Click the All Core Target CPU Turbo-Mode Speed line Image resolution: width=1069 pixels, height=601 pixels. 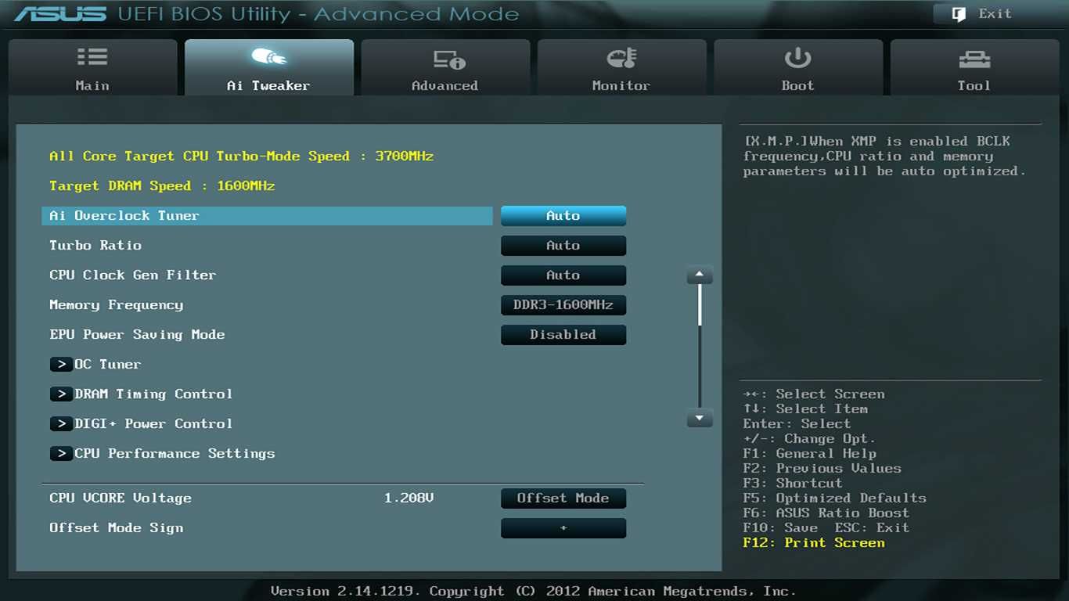click(241, 156)
